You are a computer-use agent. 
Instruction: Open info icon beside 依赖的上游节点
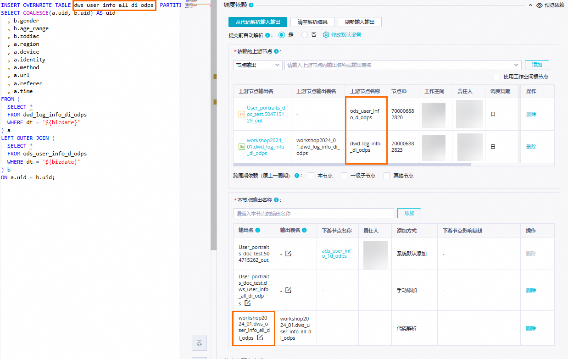tap(276, 51)
